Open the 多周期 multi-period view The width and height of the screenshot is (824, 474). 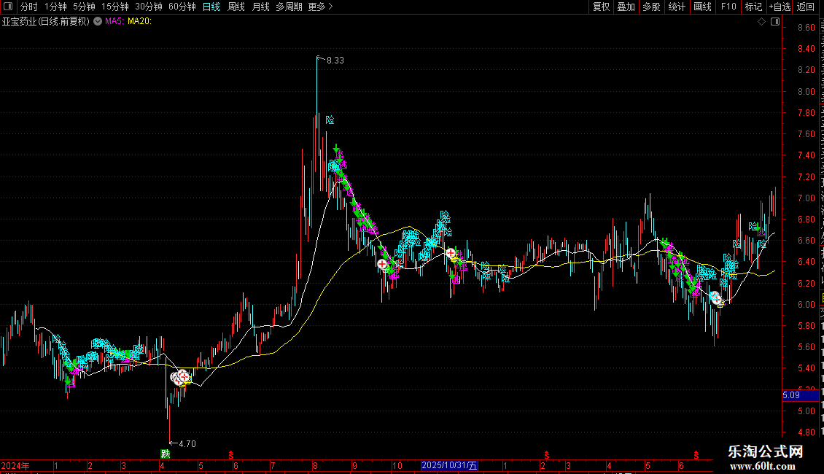coord(289,7)
